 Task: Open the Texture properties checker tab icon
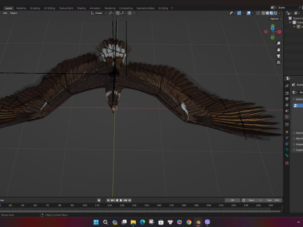[x=287, y=163]
